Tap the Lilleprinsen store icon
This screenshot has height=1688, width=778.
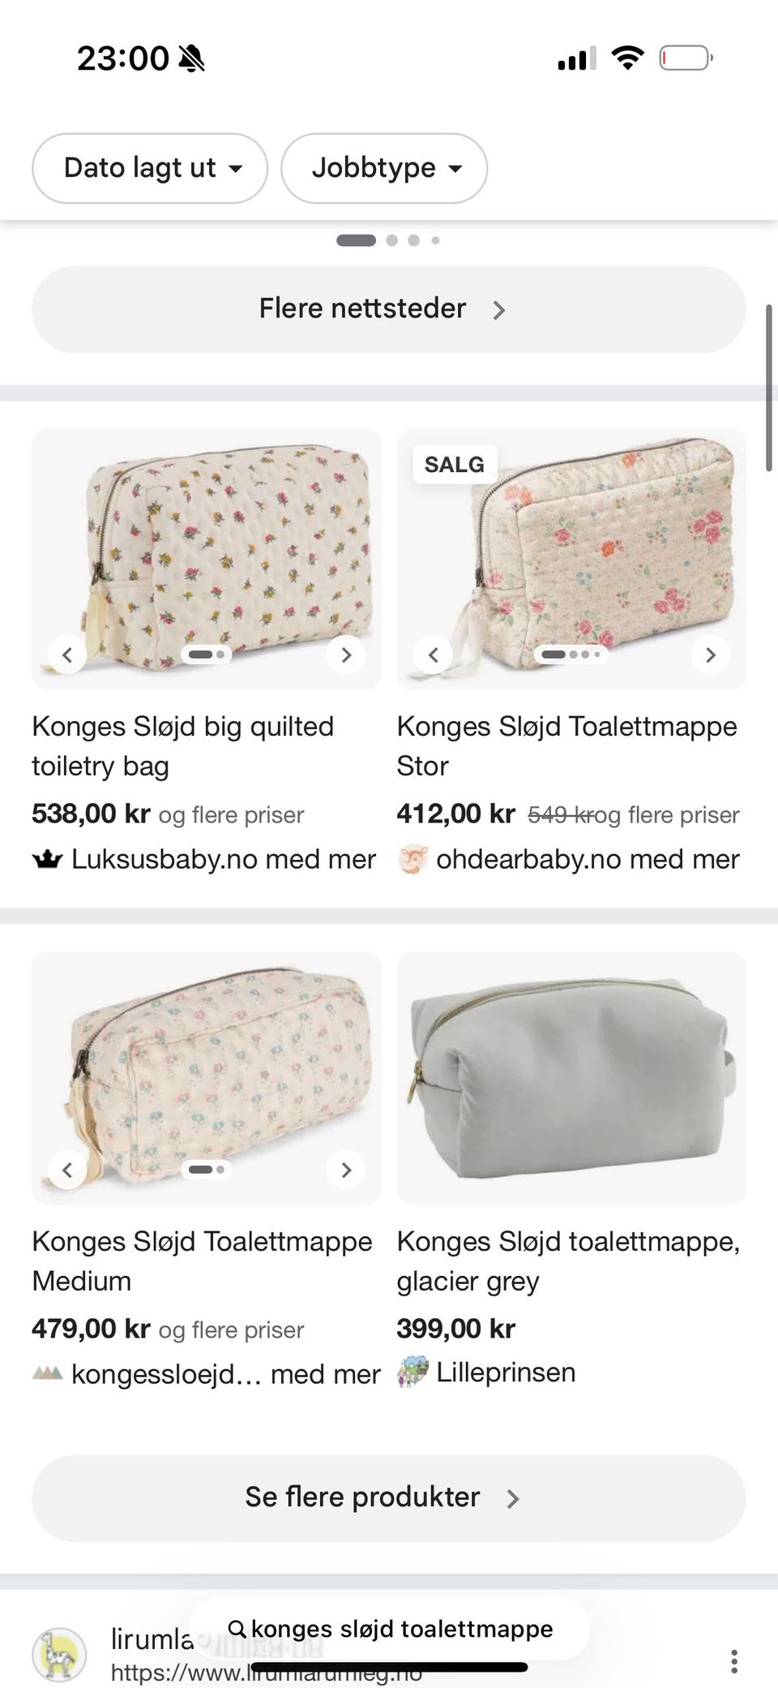412,1372
